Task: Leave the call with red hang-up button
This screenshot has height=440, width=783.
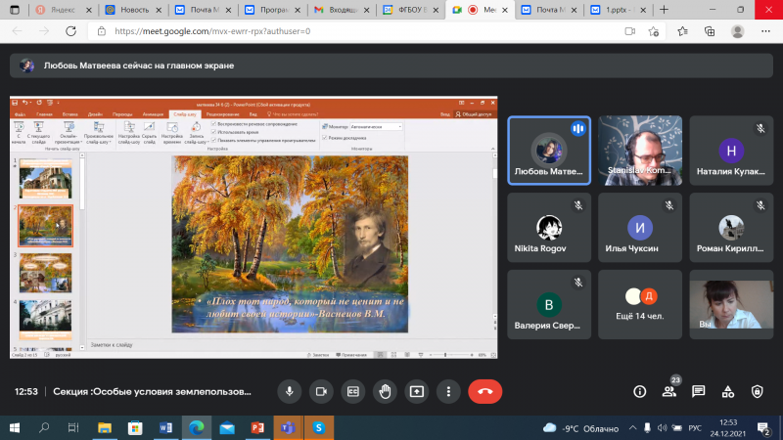Action: pyautogui.click(x=484, y=392)
